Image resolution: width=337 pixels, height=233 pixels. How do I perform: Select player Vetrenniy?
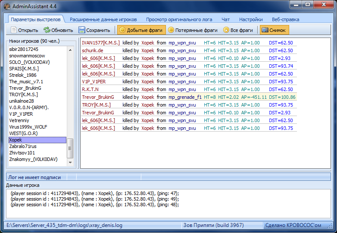click(x=37, y=120)
